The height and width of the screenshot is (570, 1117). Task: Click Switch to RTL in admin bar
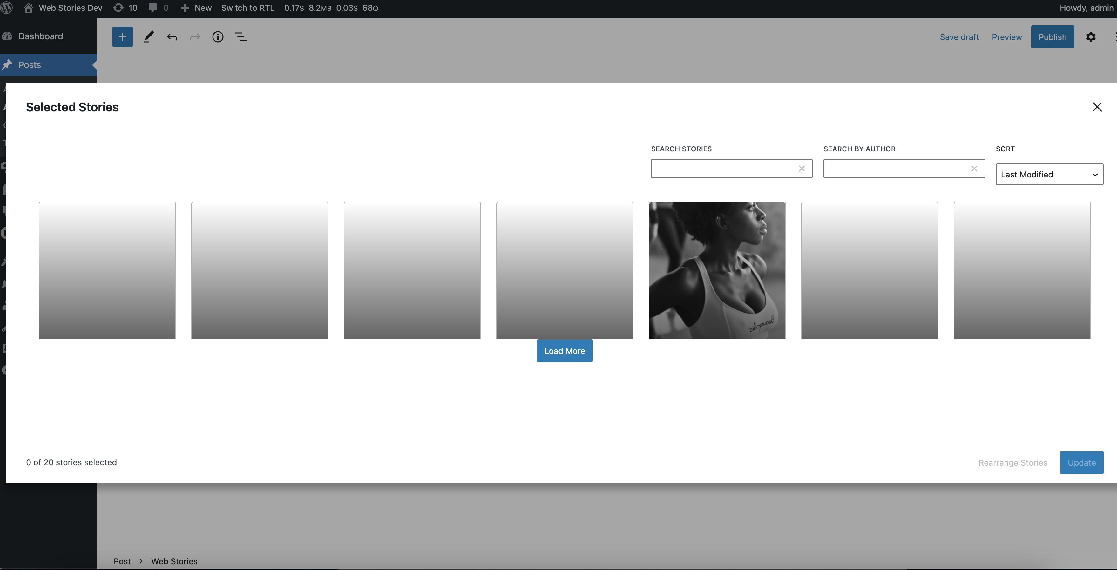(247, 8)
